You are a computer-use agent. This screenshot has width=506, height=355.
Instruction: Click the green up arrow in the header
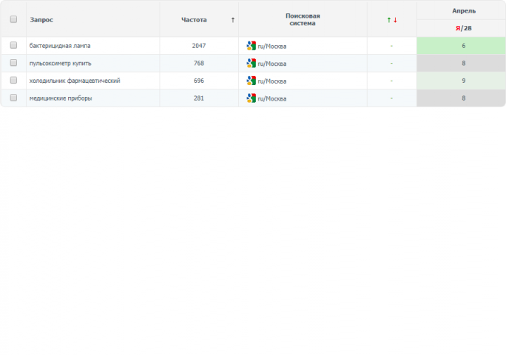pyautogui.click(x=389, y=20)
